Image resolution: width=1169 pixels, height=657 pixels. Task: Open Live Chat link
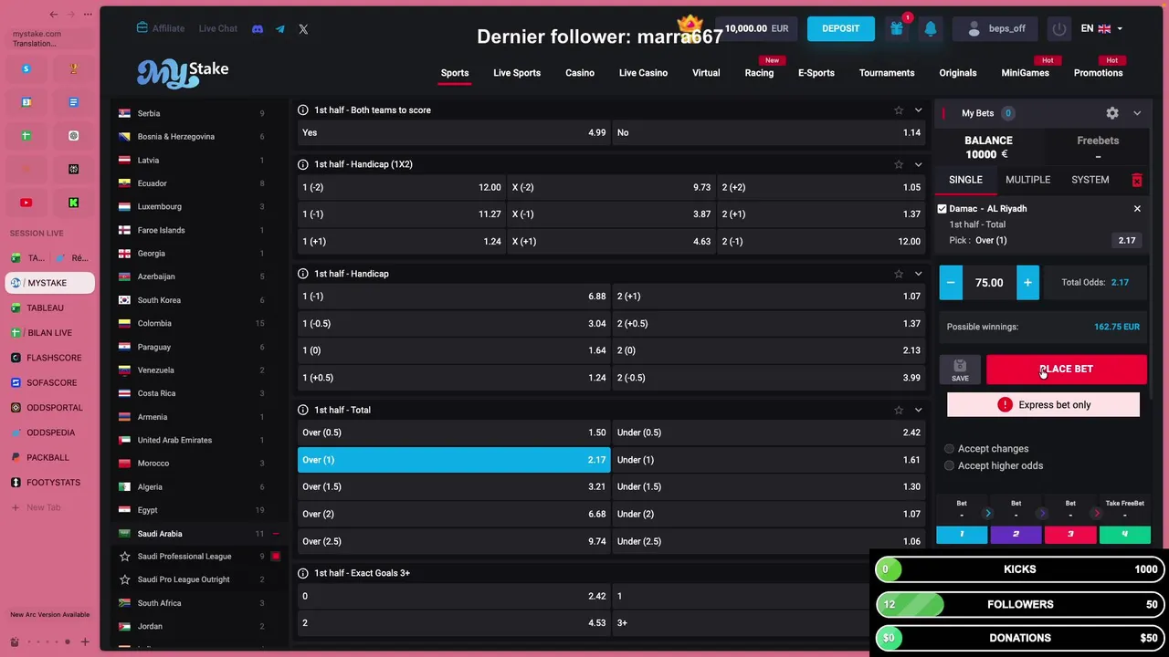(x=218, y=28)
